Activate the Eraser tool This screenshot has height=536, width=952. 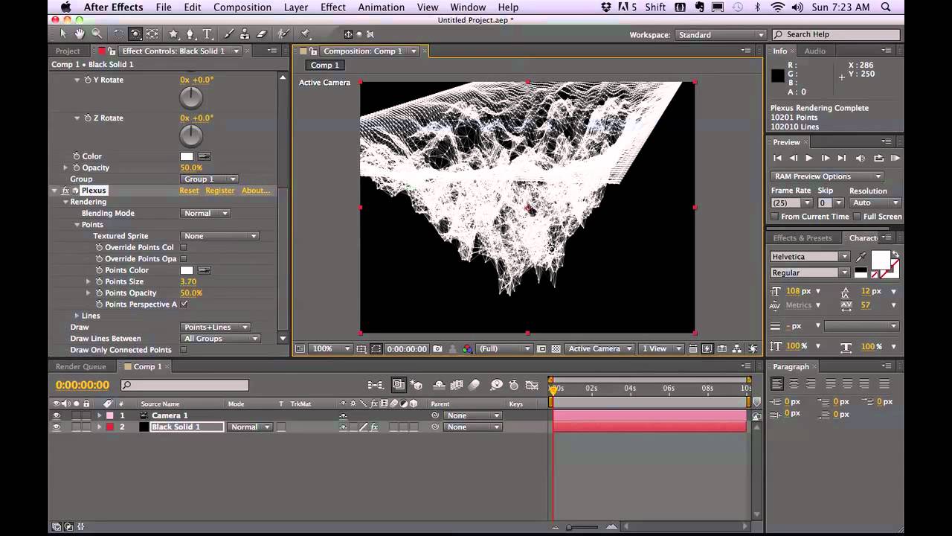click(x=262, y=34)
